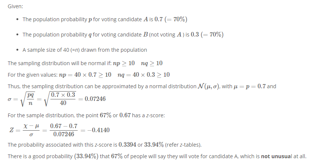Click the sample size of 40 bullet
This screenshot has width=336, height=166.
pos(85,50)
